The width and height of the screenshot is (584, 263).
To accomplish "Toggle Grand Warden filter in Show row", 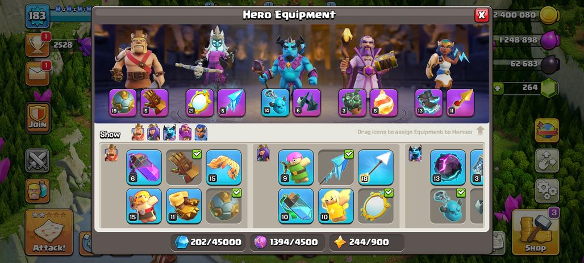I will coord(185,132).
